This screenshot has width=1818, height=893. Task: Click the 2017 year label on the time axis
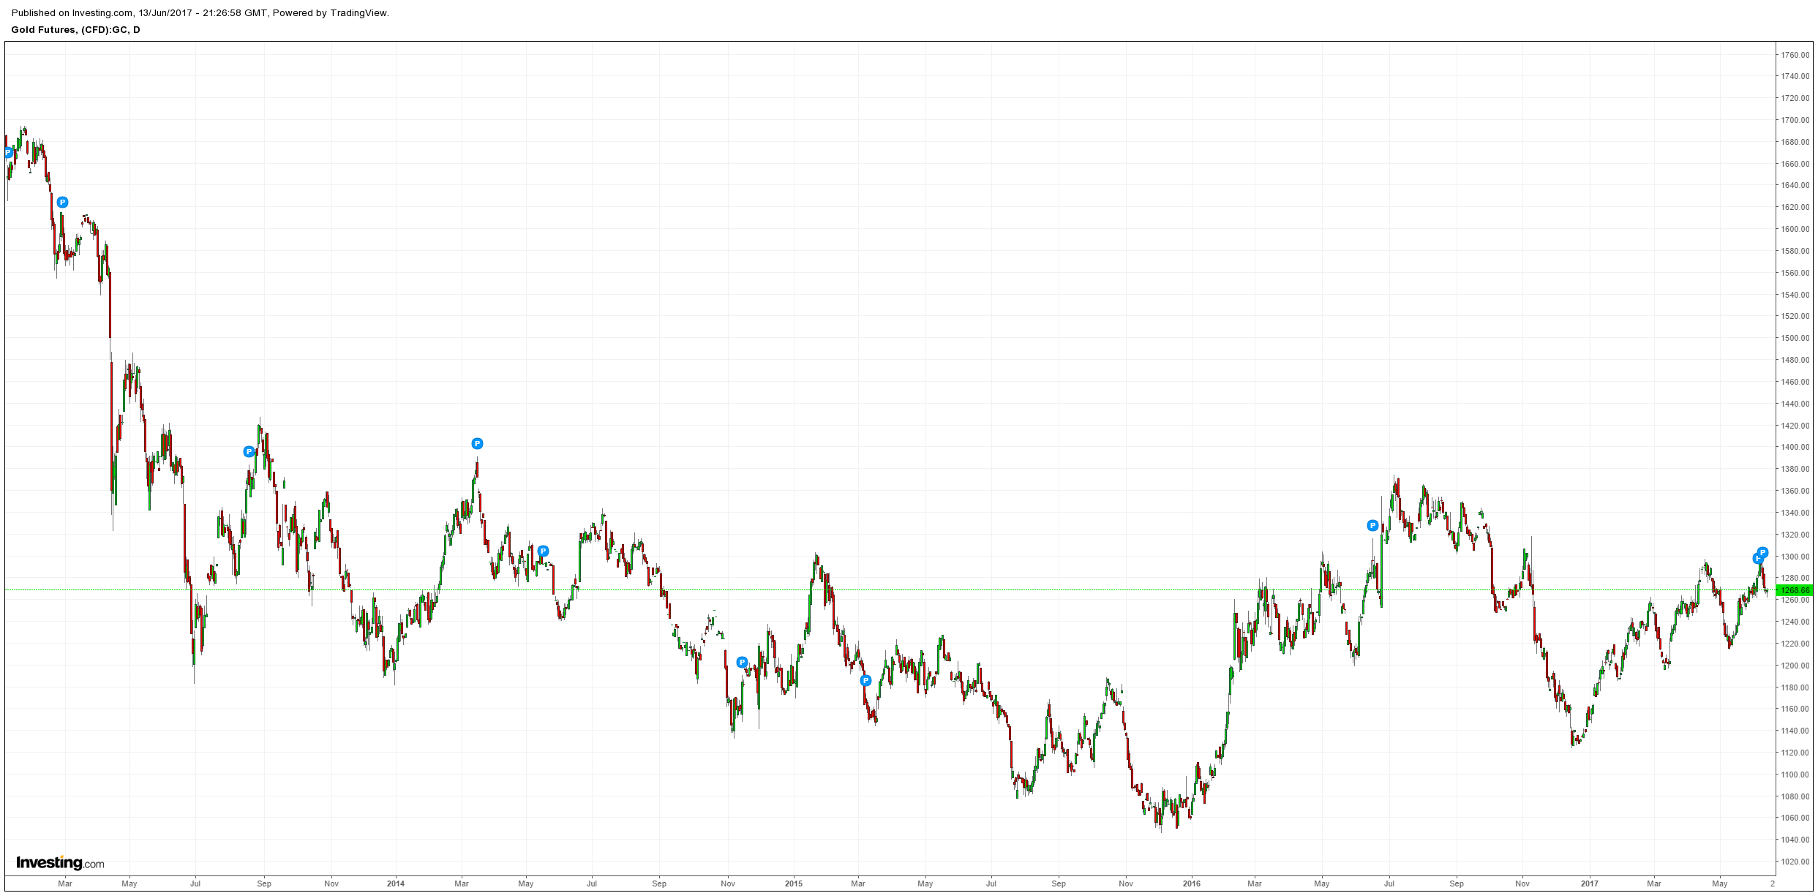1589,883
